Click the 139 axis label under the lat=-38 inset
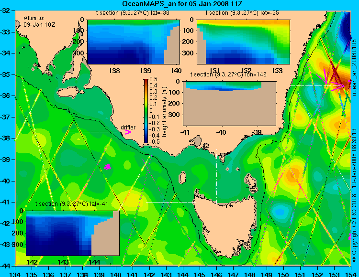The width and height of the screenshot is (359, 277). [146, 71]
